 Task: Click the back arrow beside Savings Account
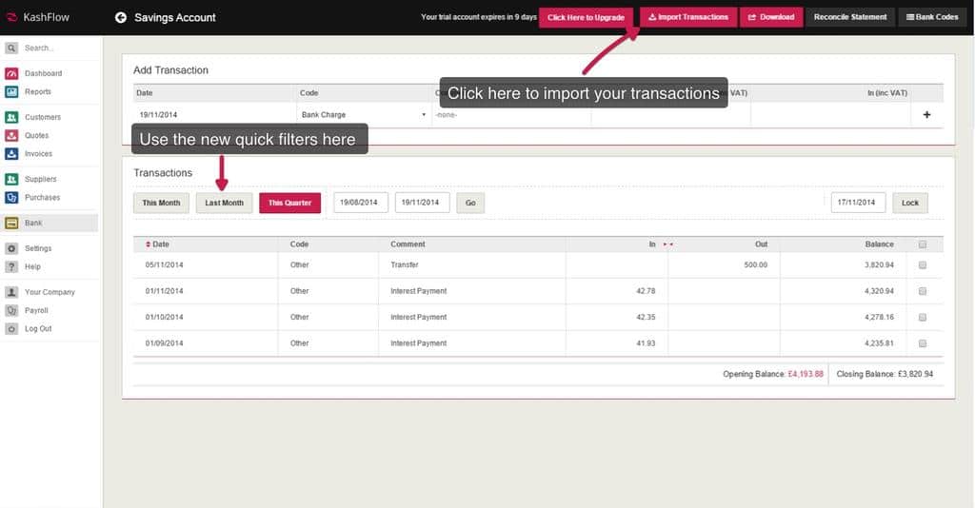(x=121, y=17)
